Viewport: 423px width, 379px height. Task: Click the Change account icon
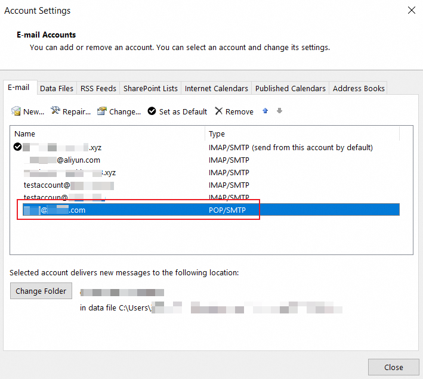(x=102, y=111)
